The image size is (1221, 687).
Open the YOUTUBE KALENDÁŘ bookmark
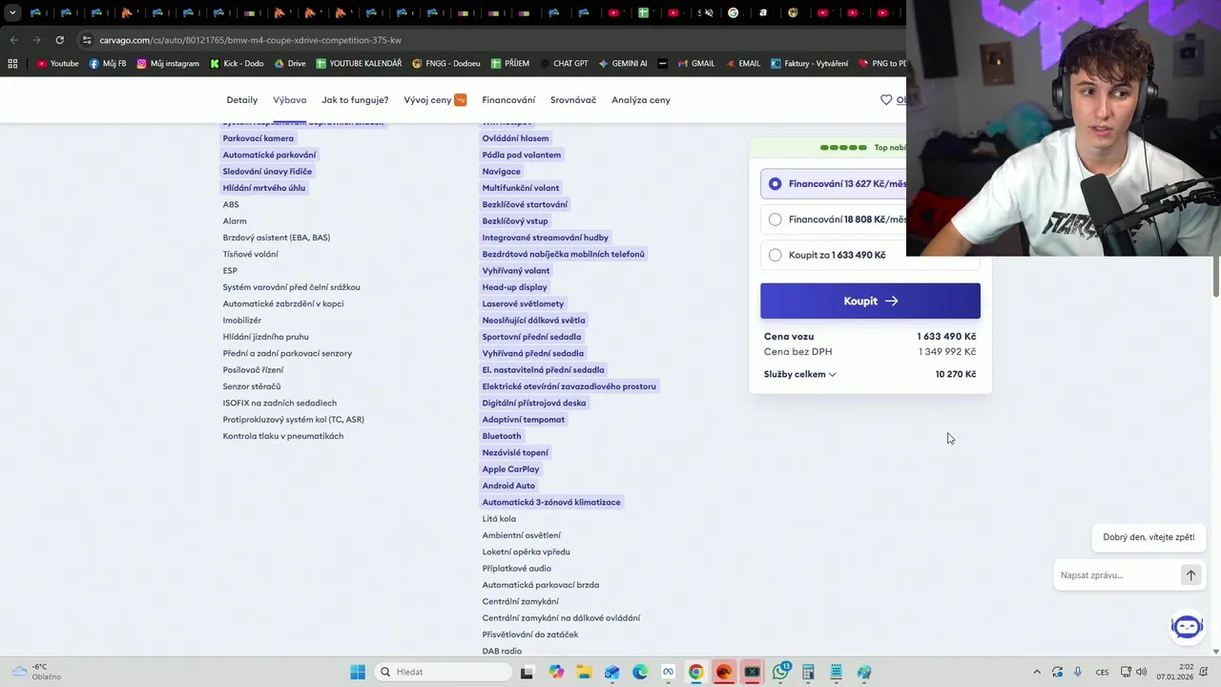pos(359,64)
